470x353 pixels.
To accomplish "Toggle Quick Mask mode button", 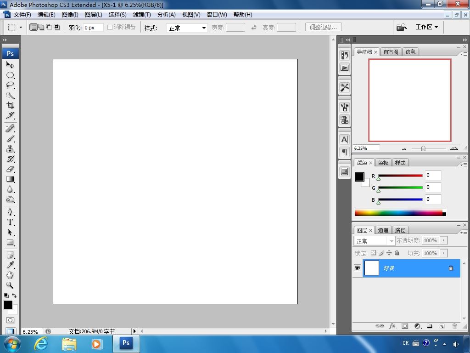I will pos(10,320).
